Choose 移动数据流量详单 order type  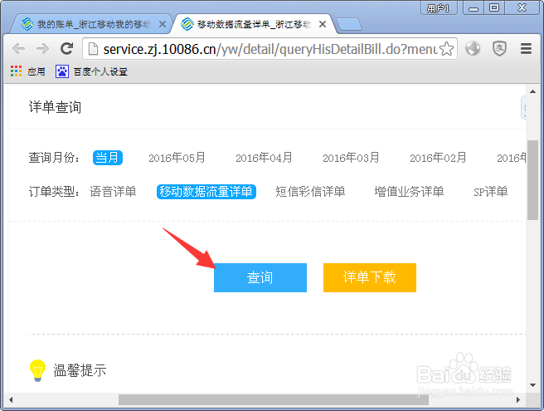point(206,192)
